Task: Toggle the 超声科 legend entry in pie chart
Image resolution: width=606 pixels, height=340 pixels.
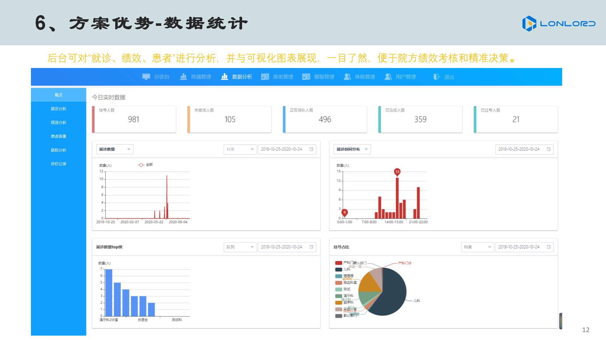Action: (339, 303)
